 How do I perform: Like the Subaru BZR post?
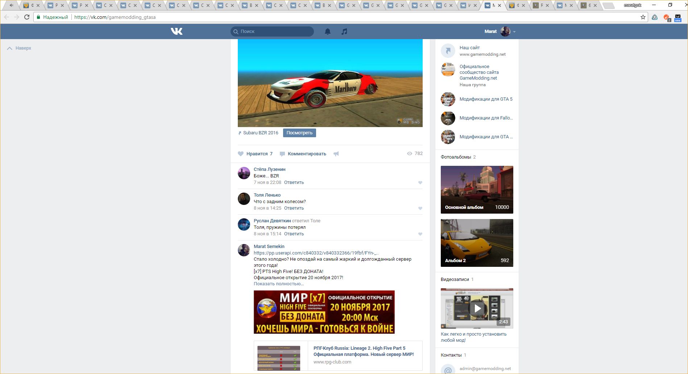(x=241, y=154)
